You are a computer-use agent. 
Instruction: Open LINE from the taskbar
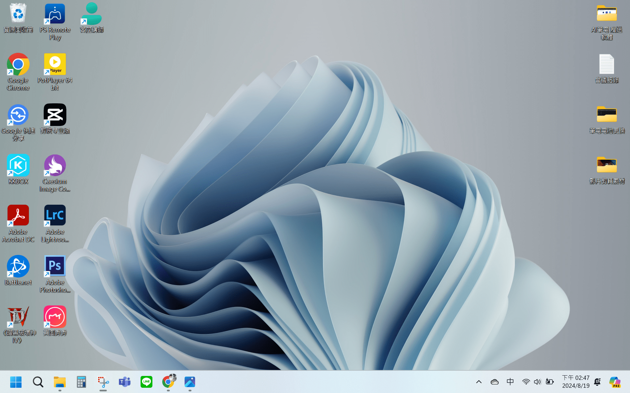[146, 382]
